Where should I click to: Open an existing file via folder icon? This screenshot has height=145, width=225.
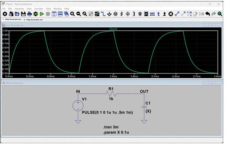tap(17, 14)
